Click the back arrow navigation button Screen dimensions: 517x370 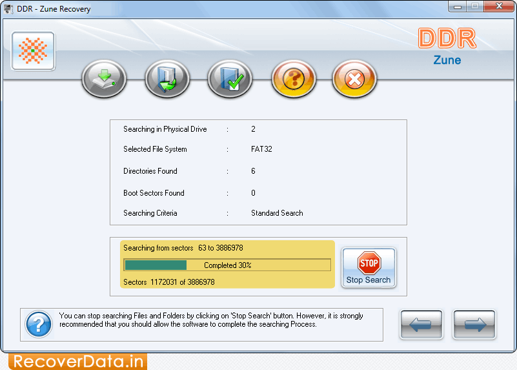tap(421, 325)
